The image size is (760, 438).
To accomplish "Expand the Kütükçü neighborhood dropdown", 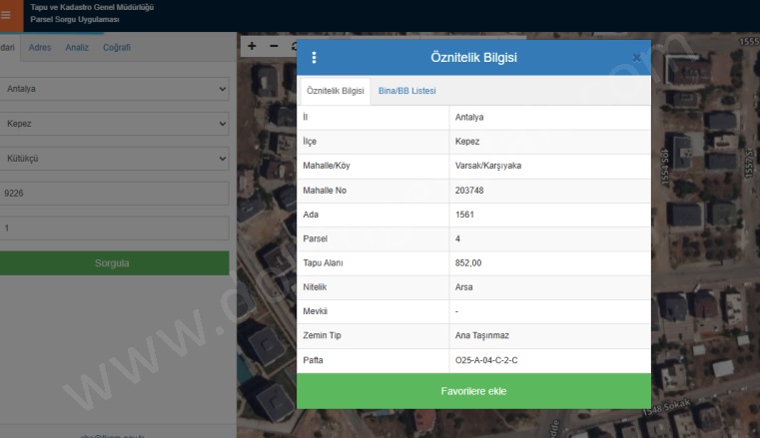I will [114, 159].
